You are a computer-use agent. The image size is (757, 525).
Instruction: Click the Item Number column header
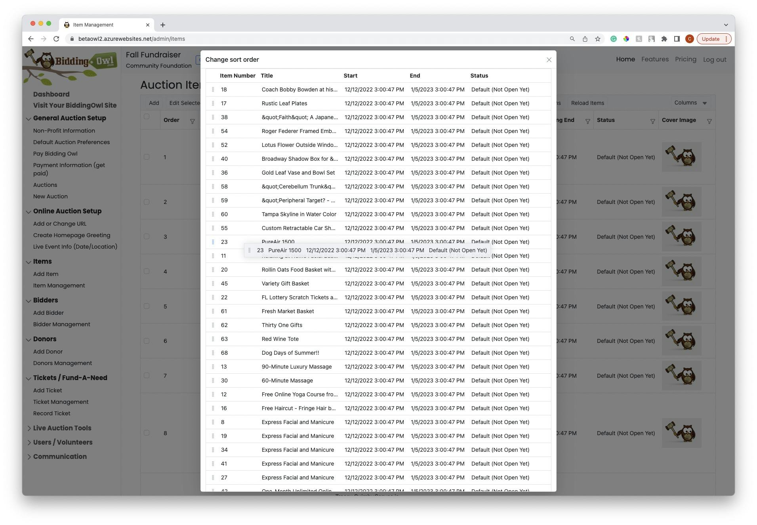(238, 76)
